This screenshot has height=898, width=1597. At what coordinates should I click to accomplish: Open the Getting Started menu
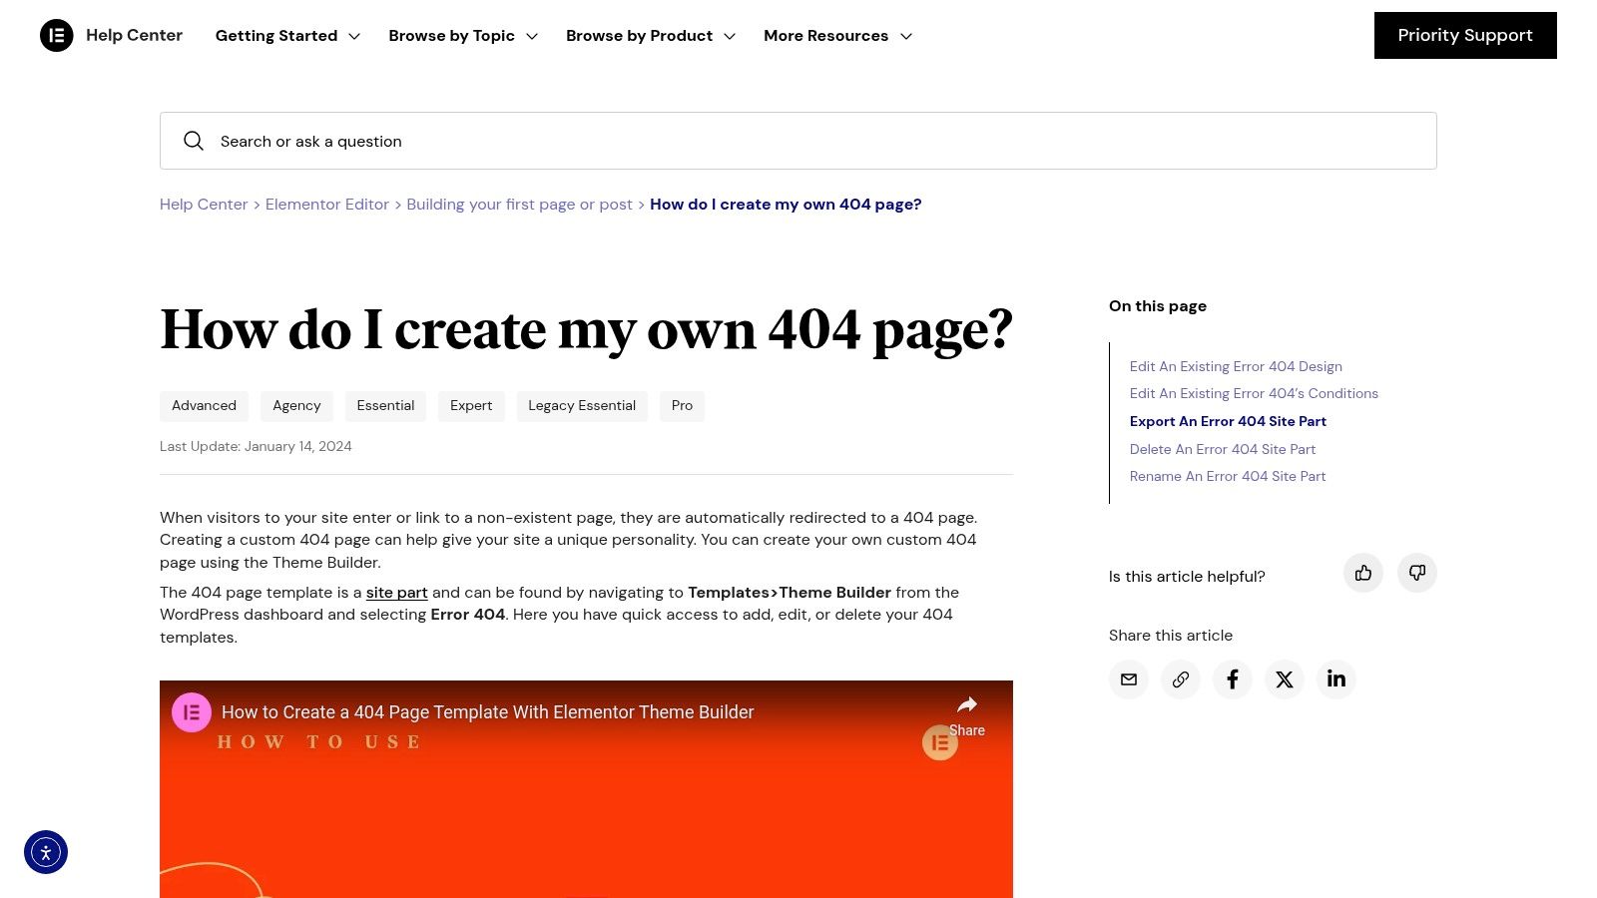click(287, 36)
